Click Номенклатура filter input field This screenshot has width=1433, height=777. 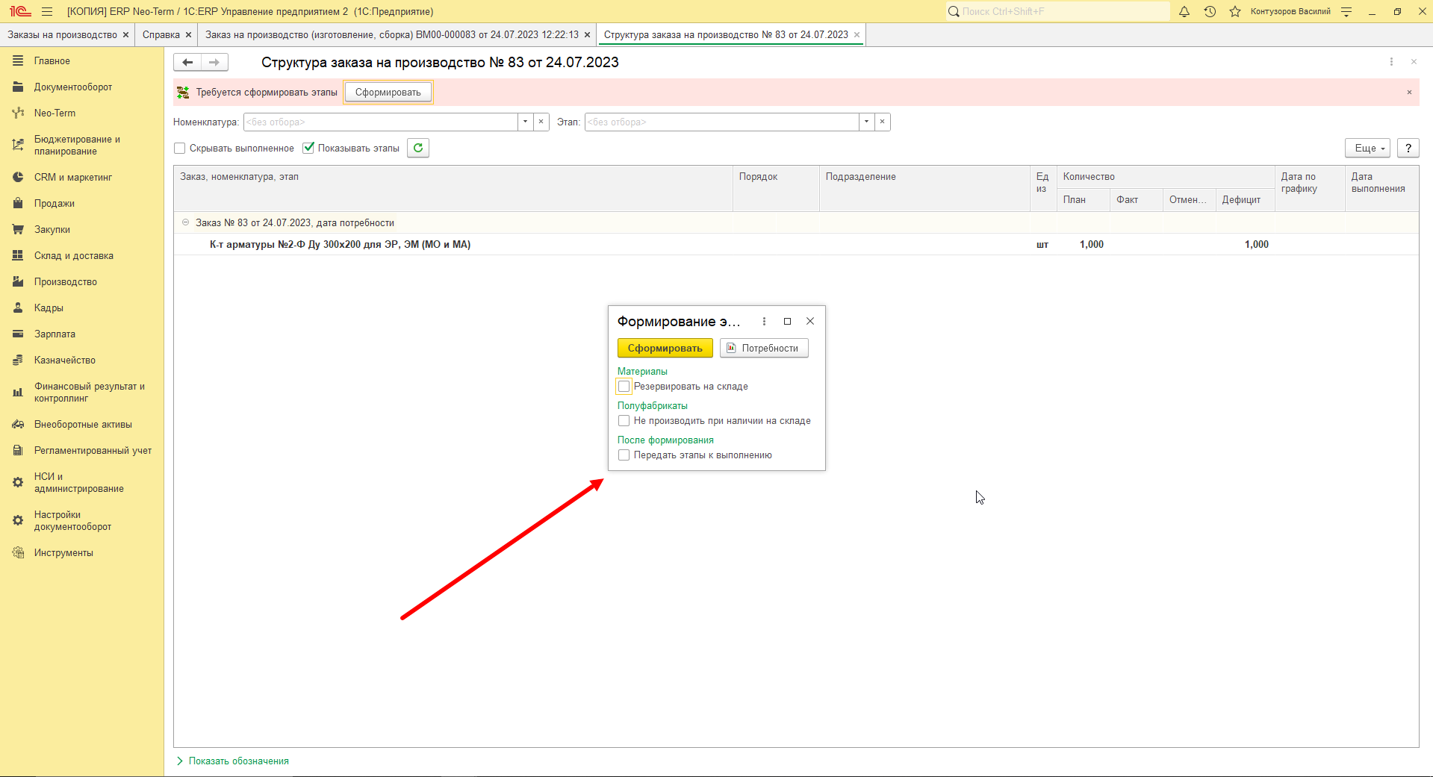[x=381, y=122]
